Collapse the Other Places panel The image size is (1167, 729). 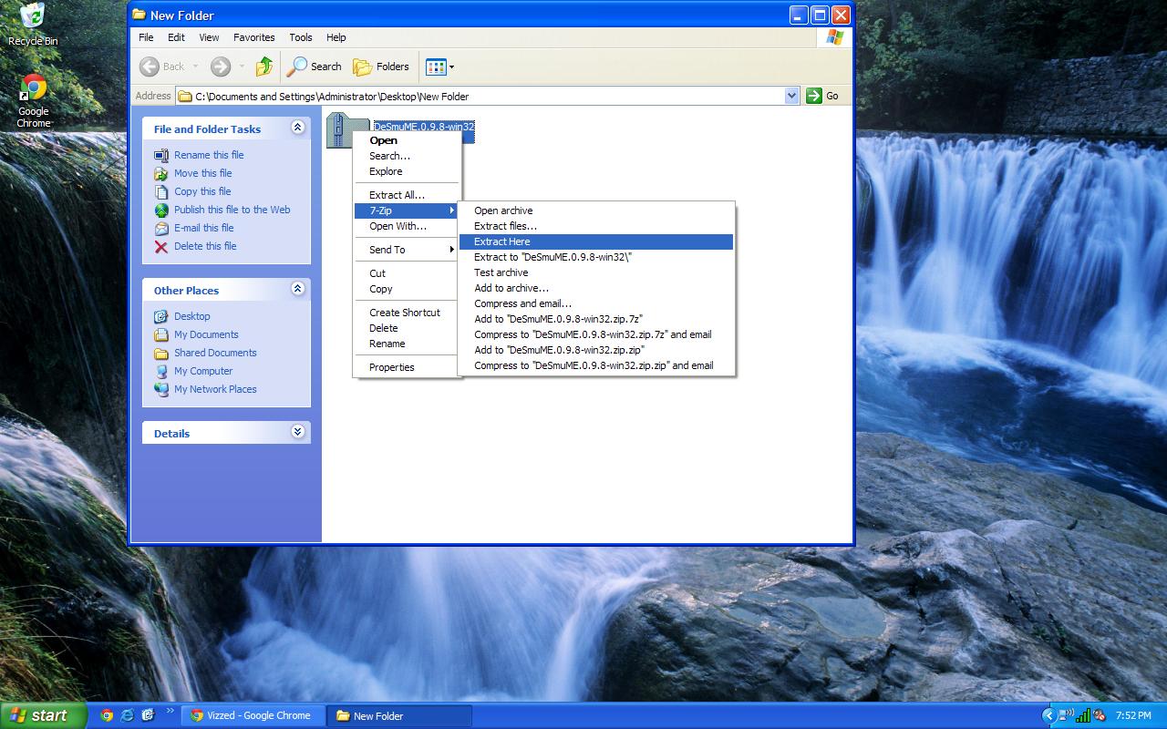[x=297, y=290]
